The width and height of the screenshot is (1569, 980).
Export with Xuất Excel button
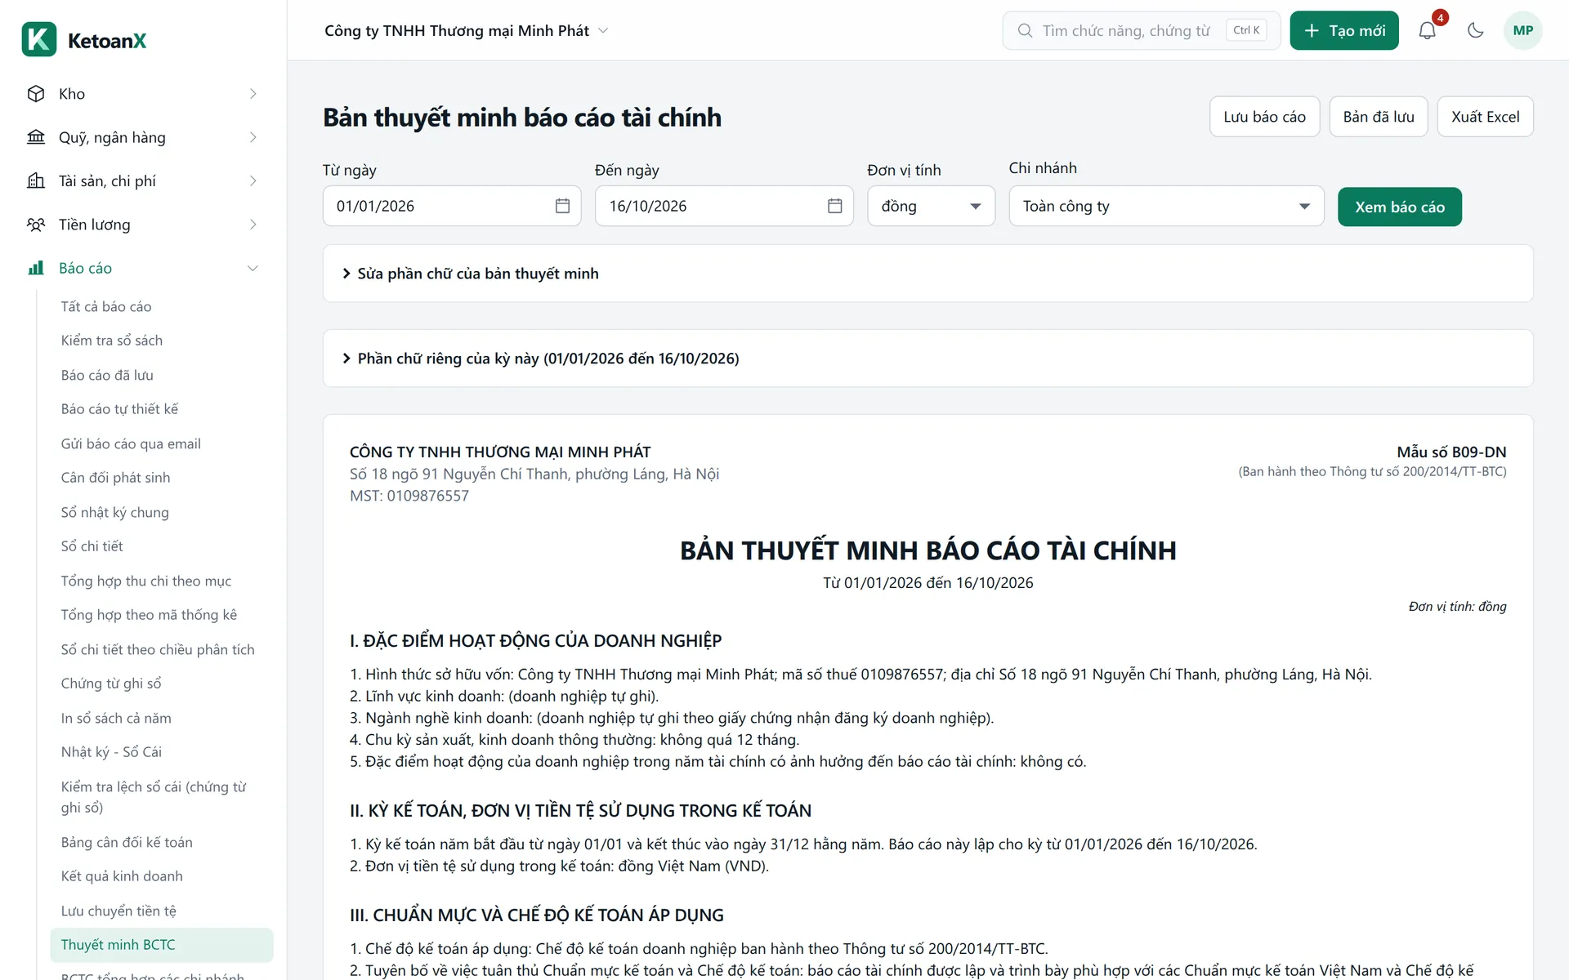click(1485, 117)
